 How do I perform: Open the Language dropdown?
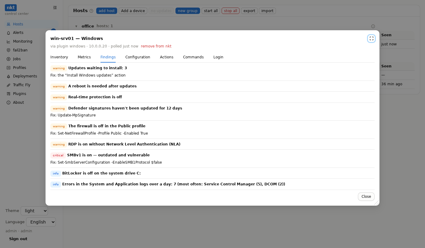pyautogui.click(x=41, y=222)
